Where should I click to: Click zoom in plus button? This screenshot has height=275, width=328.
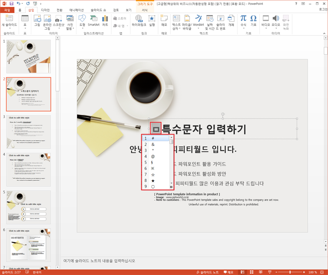click(304, 272)
